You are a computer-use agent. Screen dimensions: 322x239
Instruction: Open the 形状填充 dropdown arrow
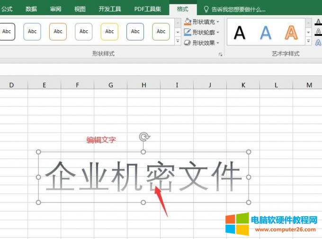(218, 22)
